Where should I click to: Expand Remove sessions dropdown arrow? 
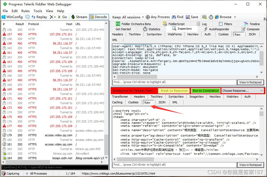pyautogui.click(x=55, y=17)
